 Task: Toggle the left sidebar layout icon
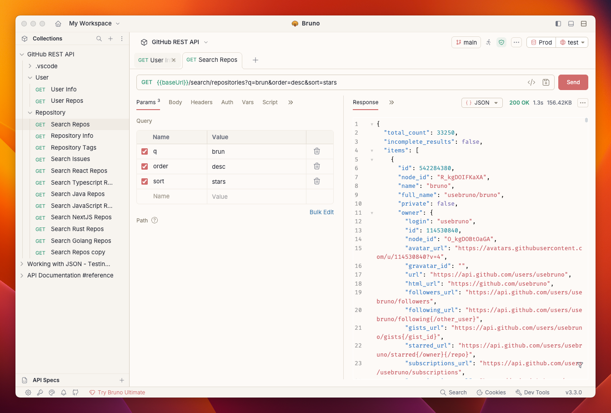click(x=558, y=24)
